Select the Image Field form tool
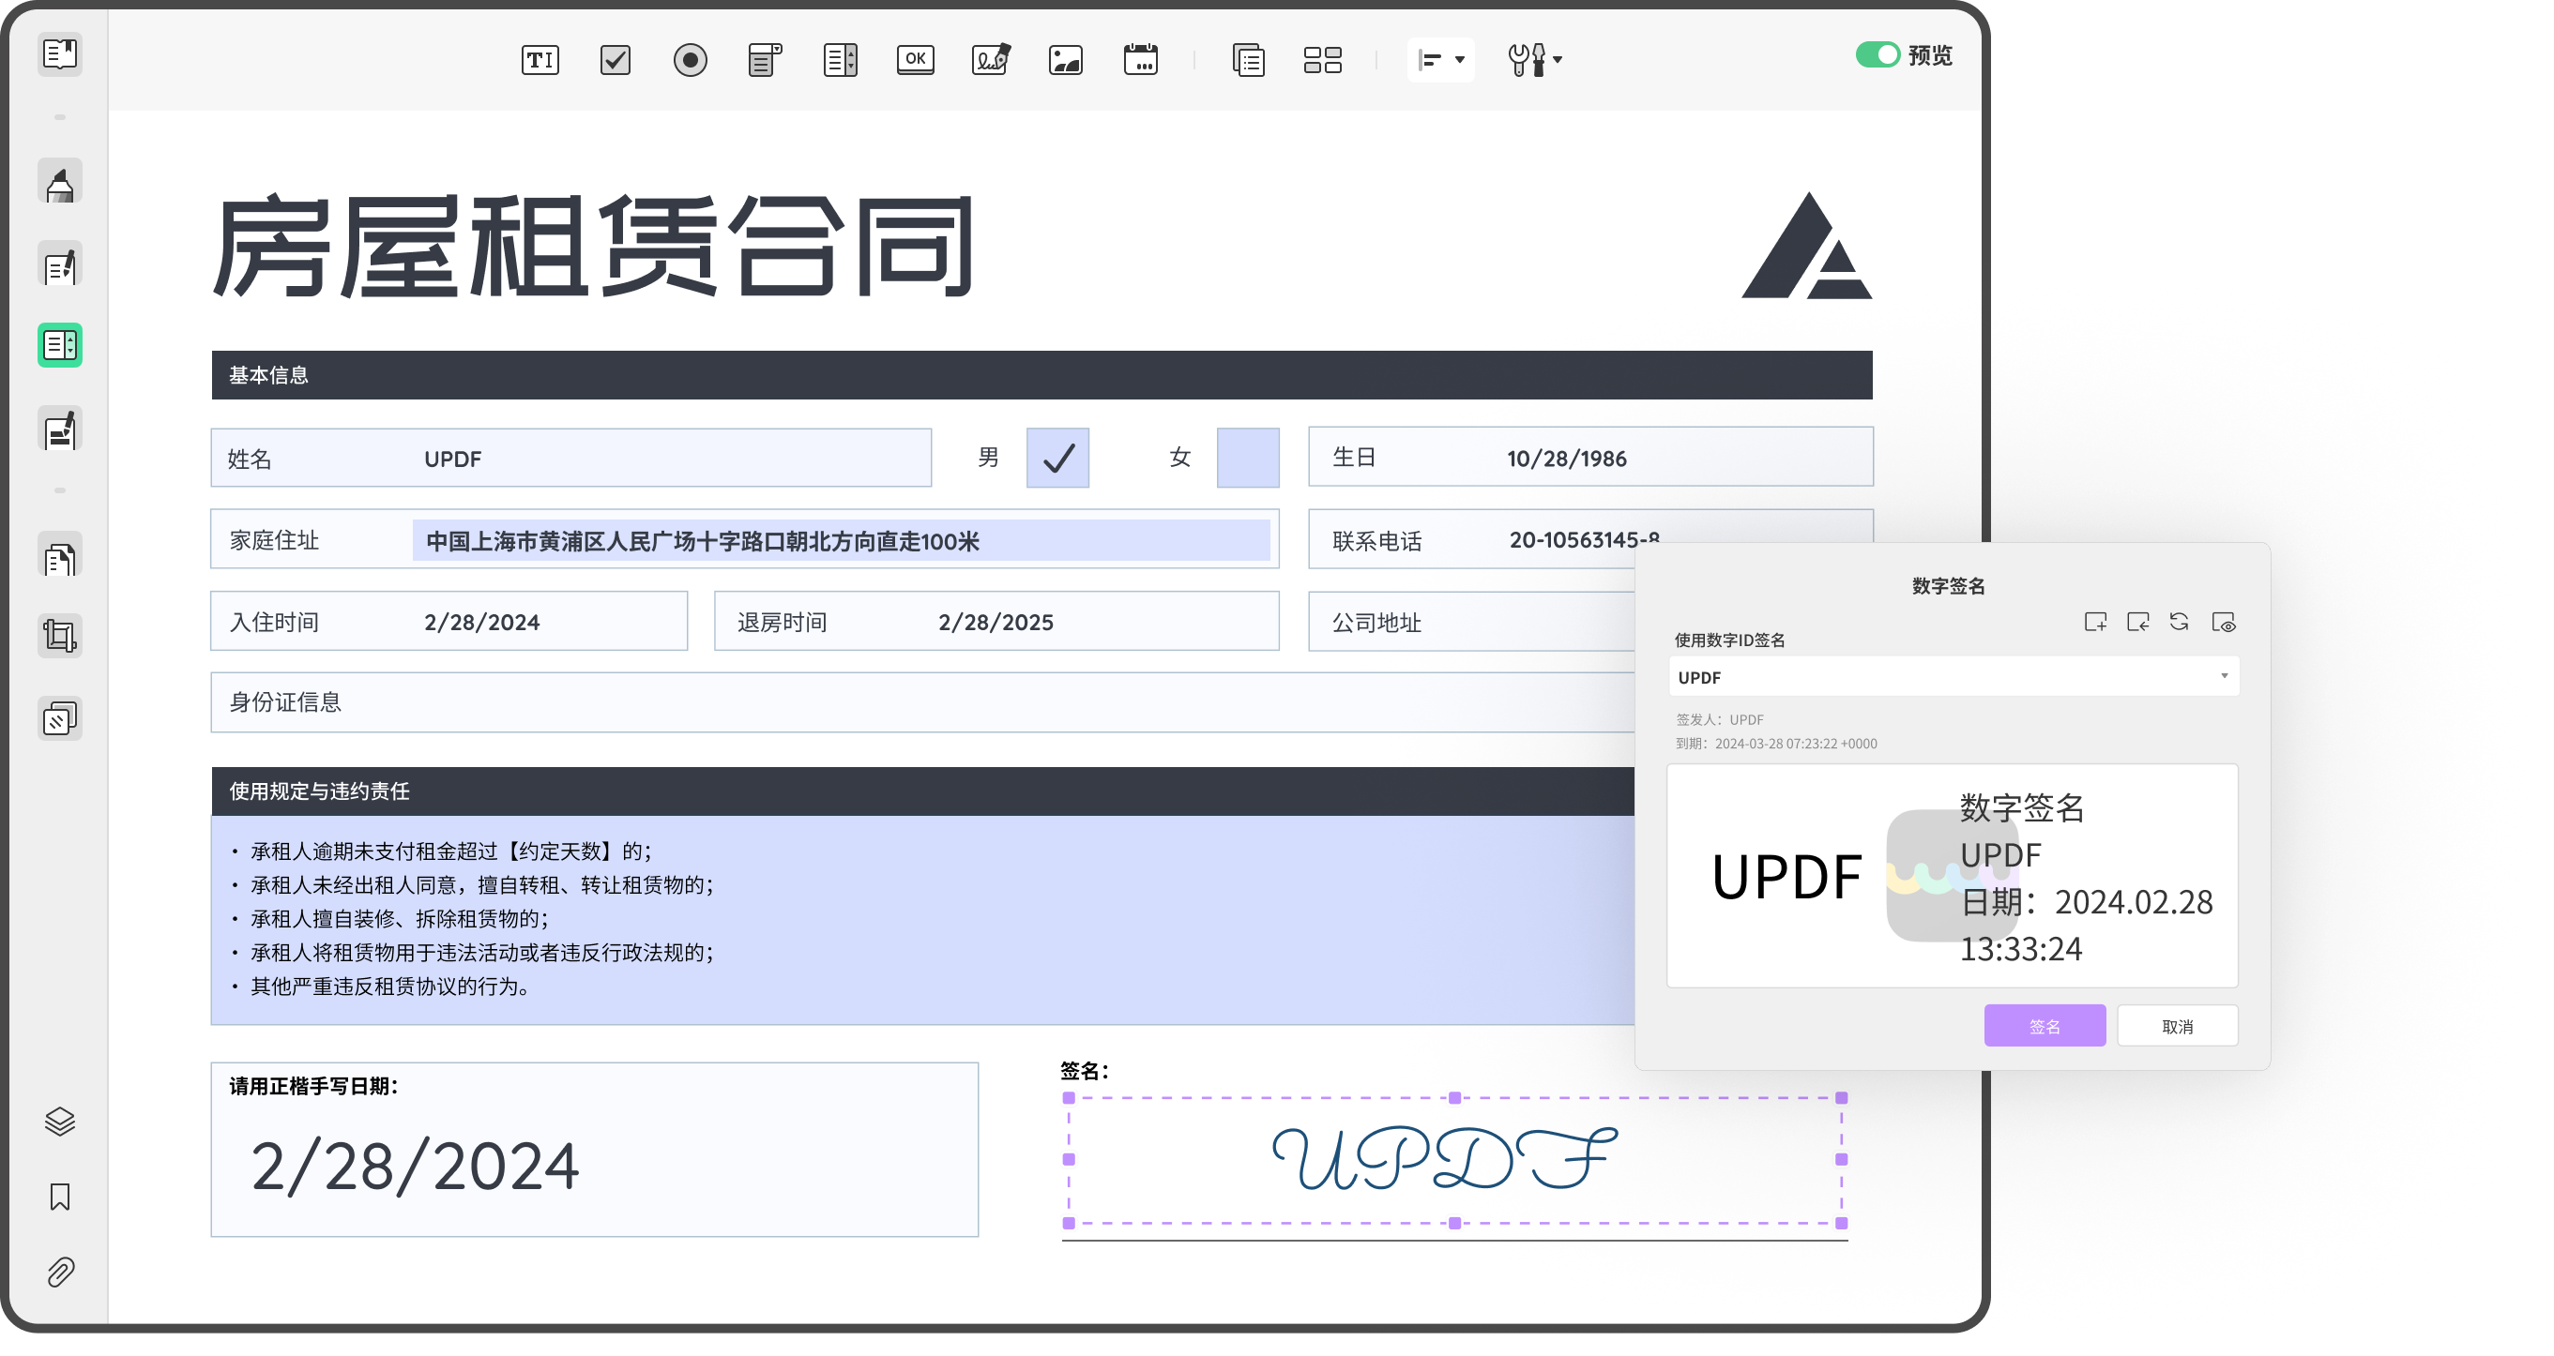The image size is (2554, 1356). [1066, 59]
